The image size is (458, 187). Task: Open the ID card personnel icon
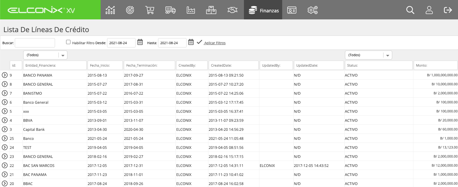click(292, 10)
